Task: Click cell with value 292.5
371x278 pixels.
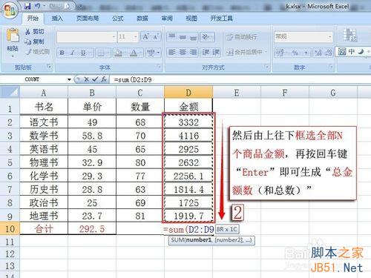Action: (x=92, y=229)
